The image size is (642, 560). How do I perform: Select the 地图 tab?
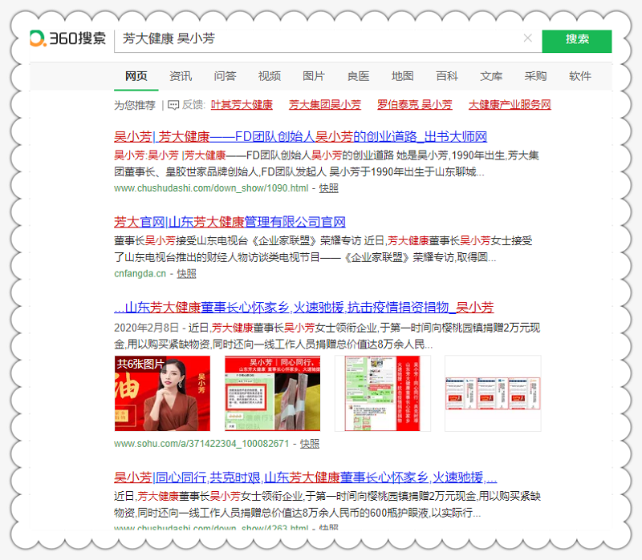(403, 76)
